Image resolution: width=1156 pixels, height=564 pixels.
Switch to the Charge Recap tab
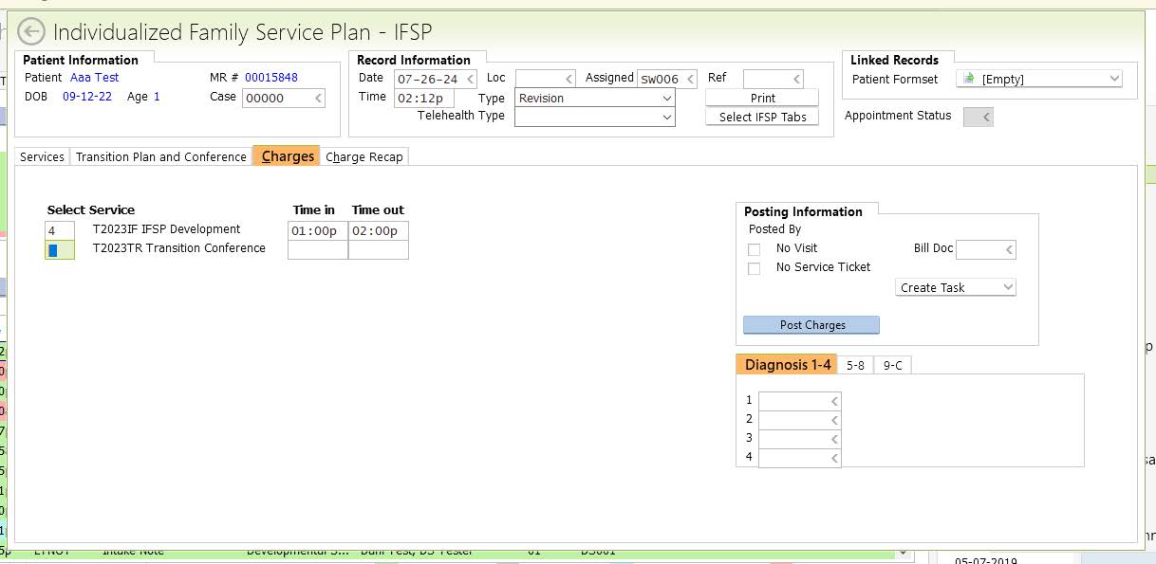click(364, 157)
